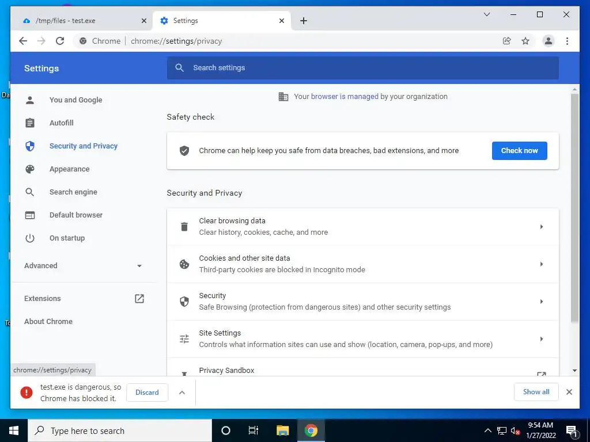
Task: Open Task View on the taskbar
Action: [x=254, y=430]
